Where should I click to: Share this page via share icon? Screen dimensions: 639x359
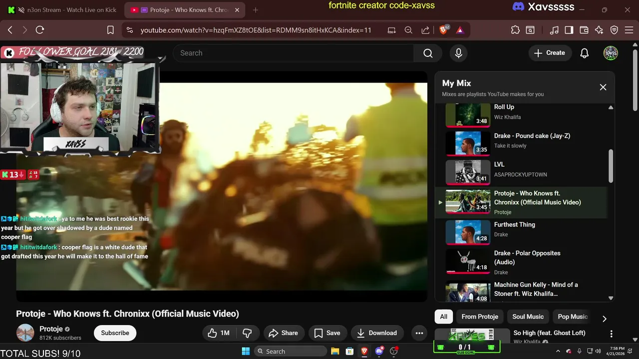point(425,30)
